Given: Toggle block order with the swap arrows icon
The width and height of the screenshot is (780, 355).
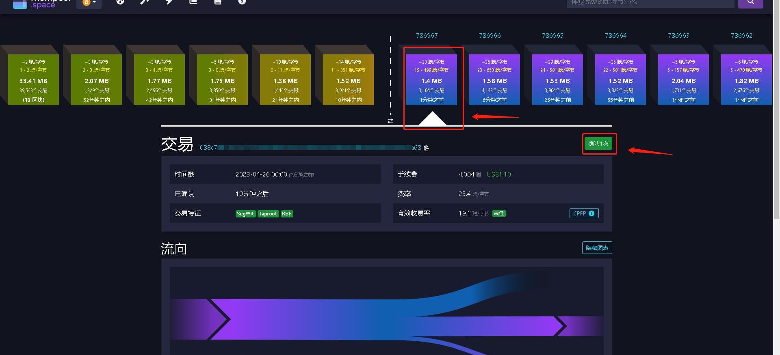Looking at the screenshot, I should click(x=390, y=121).
